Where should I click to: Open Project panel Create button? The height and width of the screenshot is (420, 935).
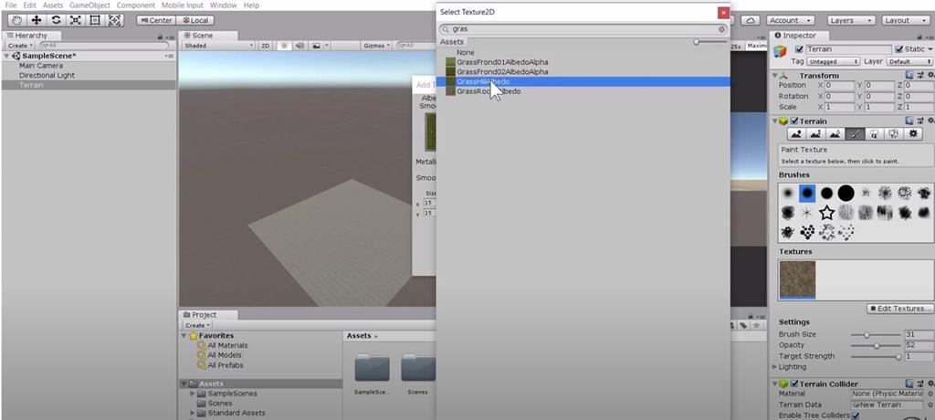pos(197,325)
